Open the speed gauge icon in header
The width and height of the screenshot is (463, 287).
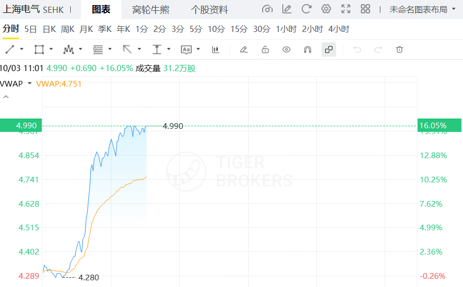coord(267,9)
